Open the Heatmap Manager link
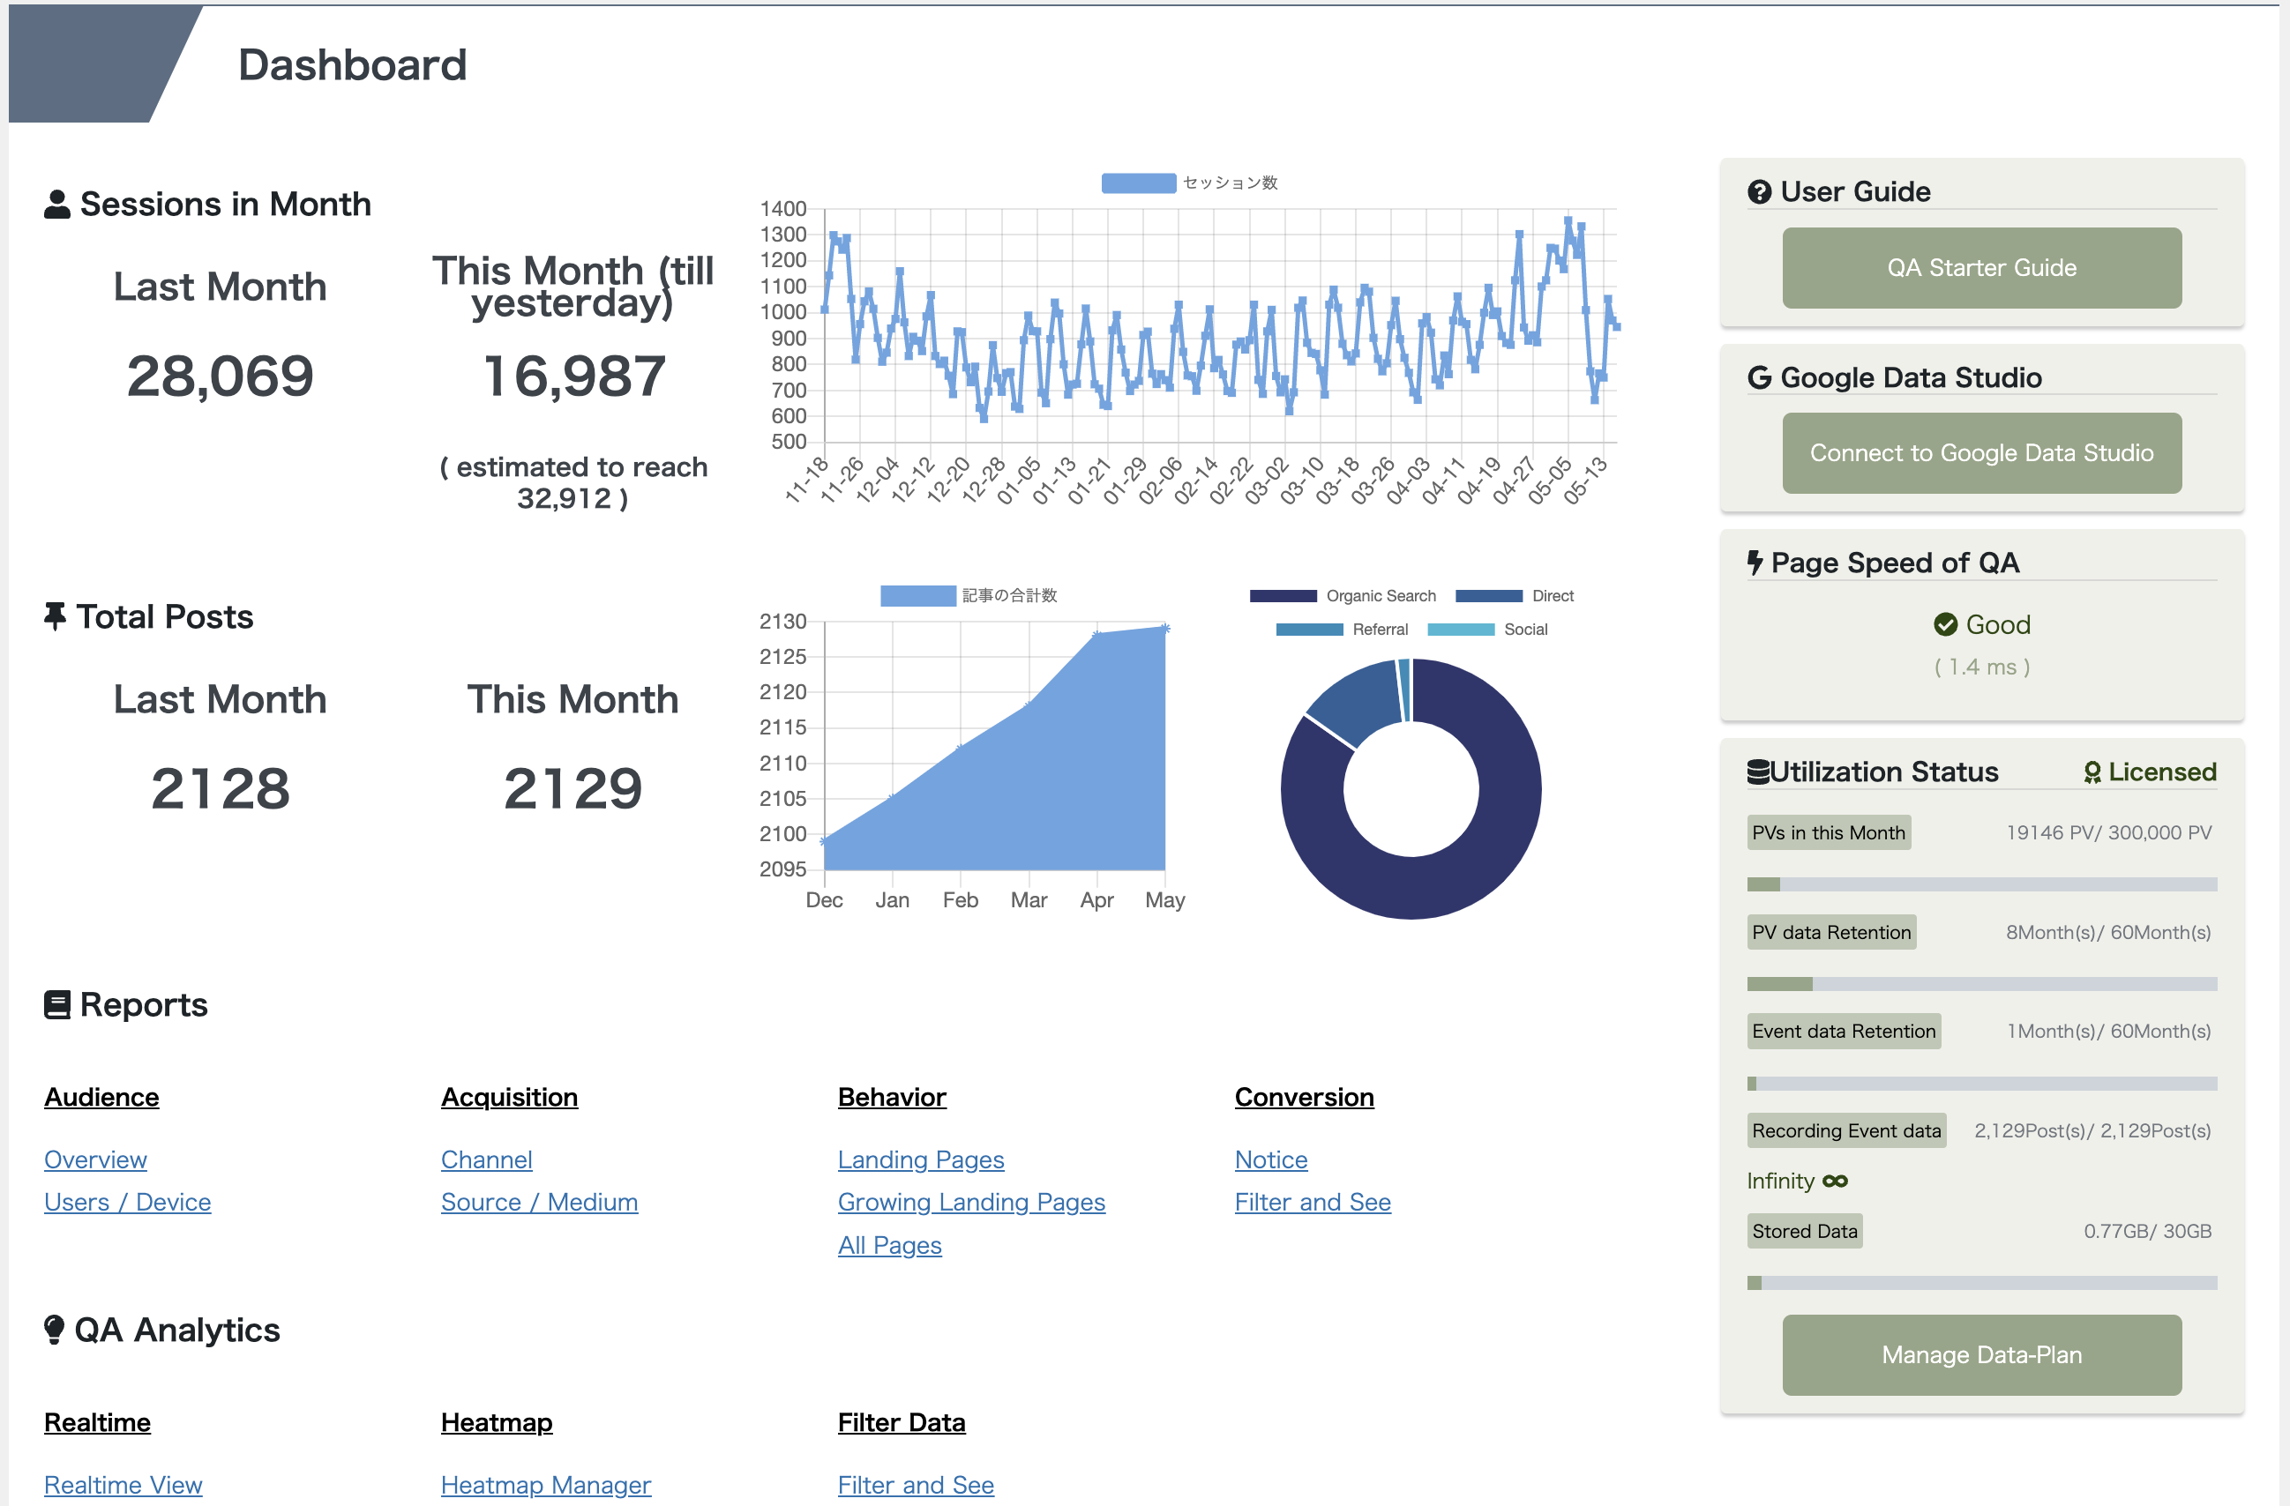The width and height of the screenshot is (2290, 1506). coord(545,1485)
